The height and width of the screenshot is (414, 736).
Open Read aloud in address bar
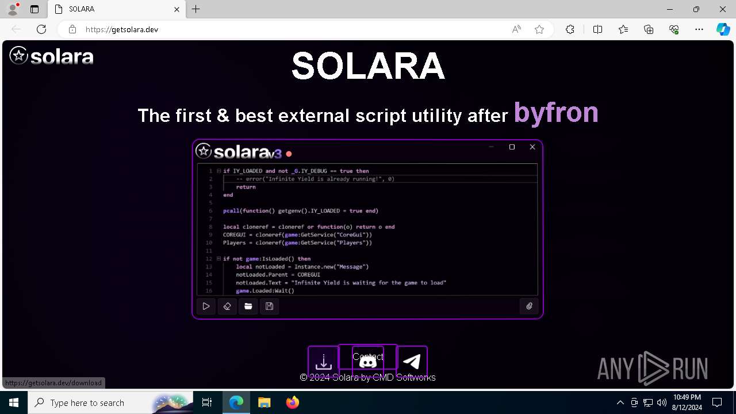point(516,29)
